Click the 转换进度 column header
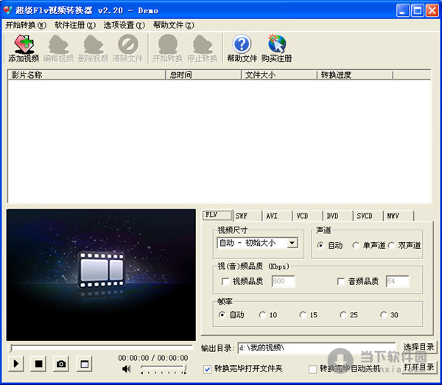 click(x=355, y=75)
